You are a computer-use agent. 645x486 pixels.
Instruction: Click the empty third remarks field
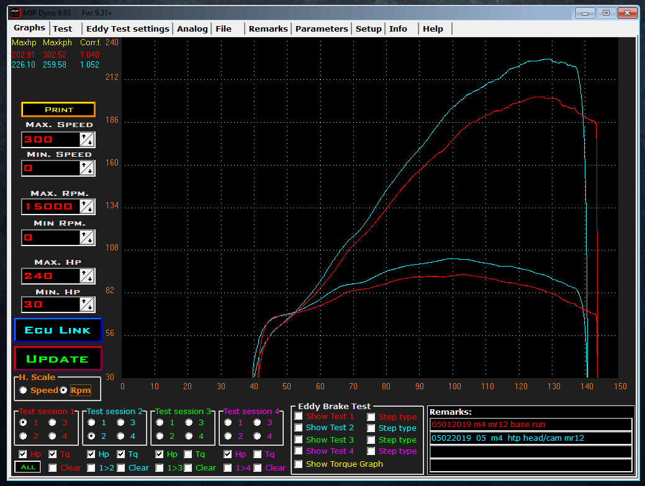coord(531,451)
